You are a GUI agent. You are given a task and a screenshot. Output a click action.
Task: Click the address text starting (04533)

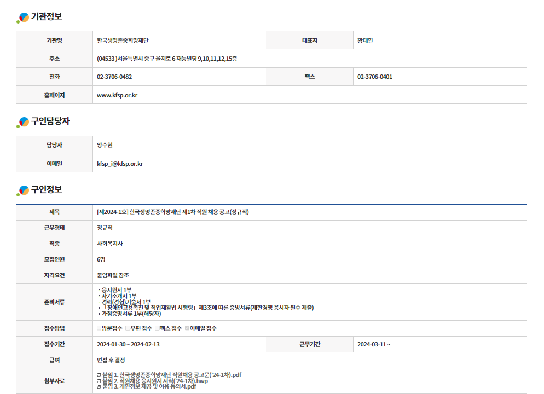tap(167, 59)
